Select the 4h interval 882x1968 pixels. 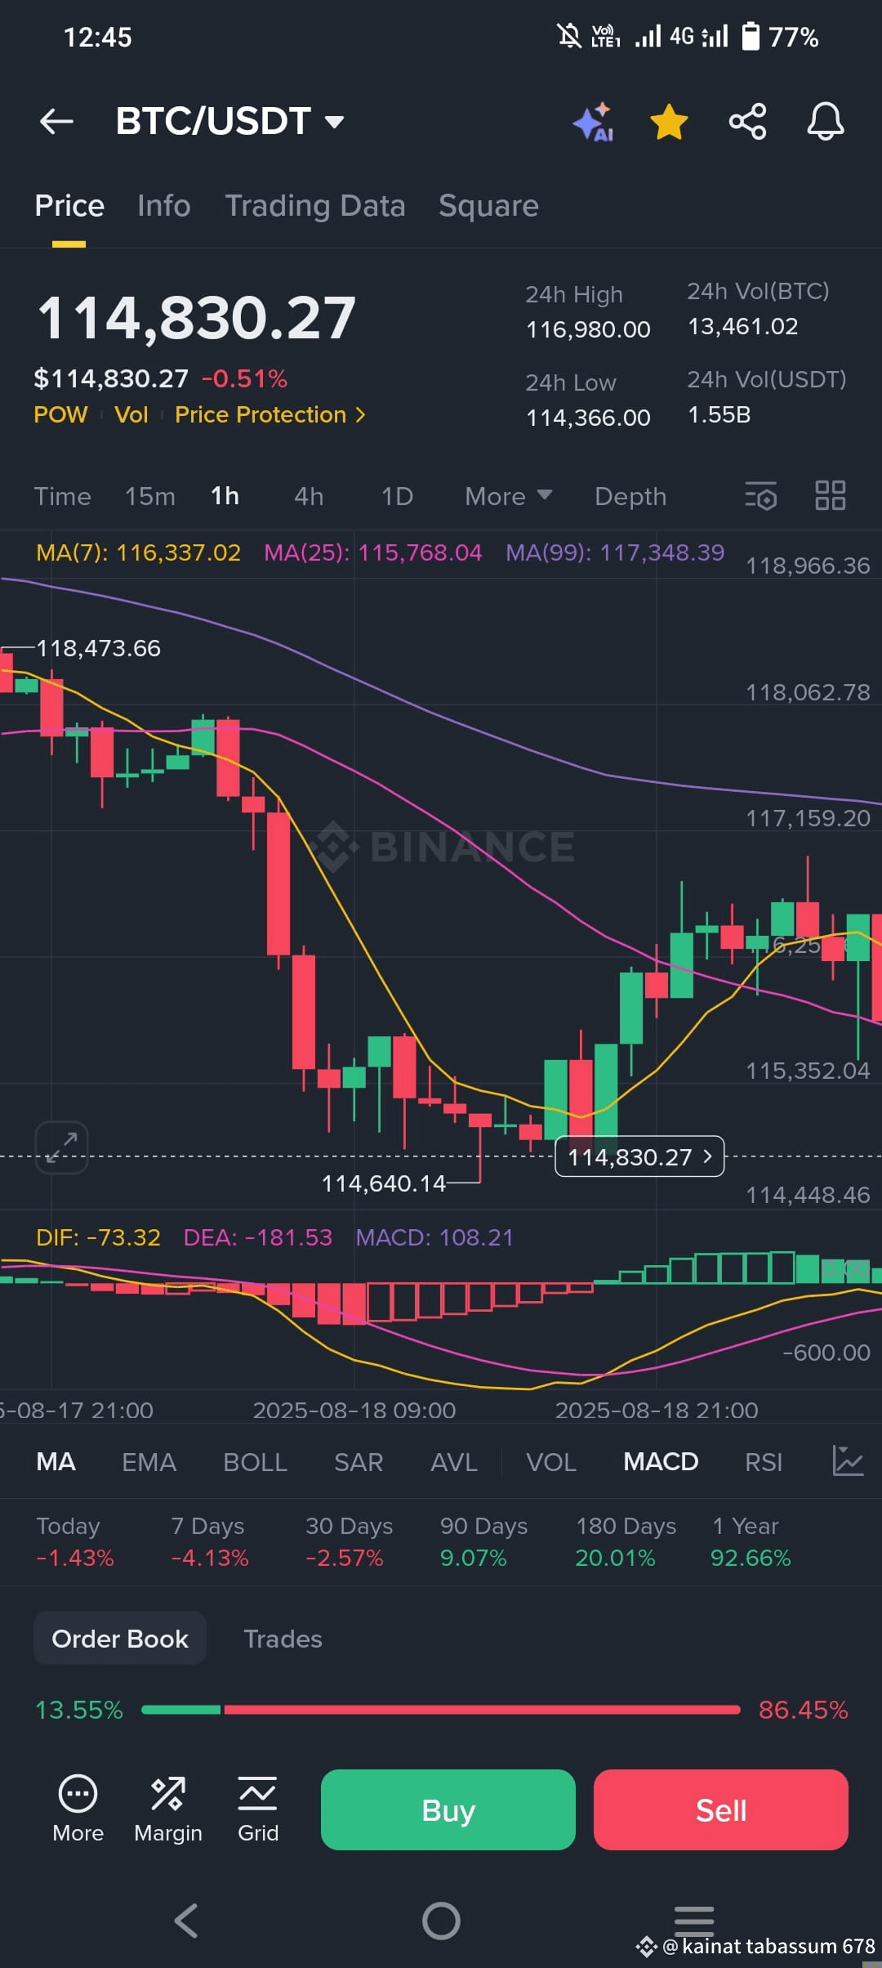[x=309, y=496]
